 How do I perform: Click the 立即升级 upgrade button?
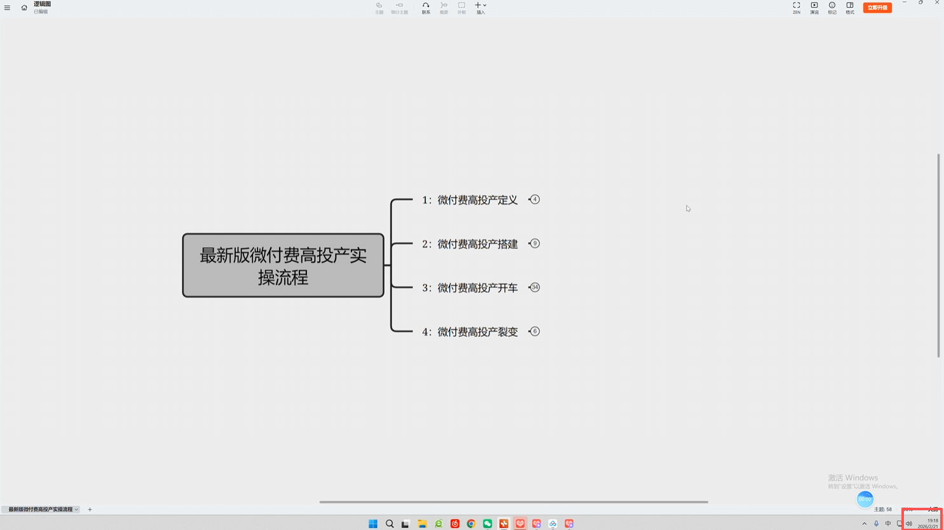click(877, 8)
